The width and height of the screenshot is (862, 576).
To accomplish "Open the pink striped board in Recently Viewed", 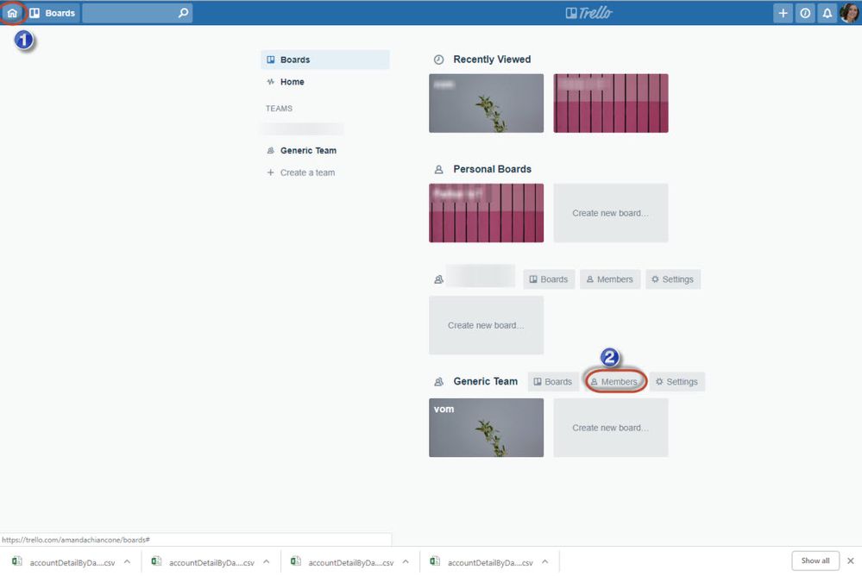I will 611,103.
